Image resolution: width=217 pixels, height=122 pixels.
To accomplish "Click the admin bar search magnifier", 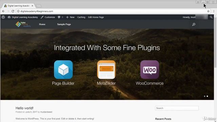I will (211, 17).
